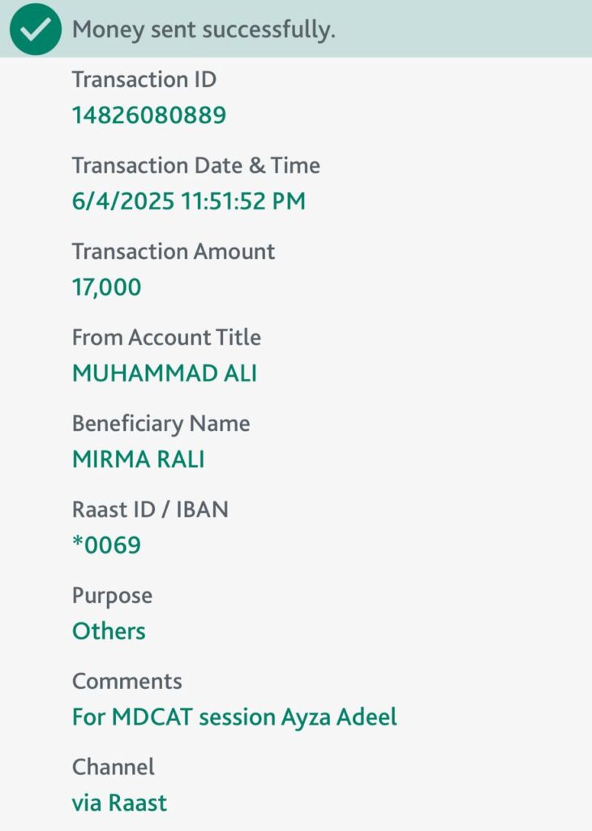Viewport: 592px width, 831px height.
Task: Select the amount value 17,000
Action: pos(106,287)
